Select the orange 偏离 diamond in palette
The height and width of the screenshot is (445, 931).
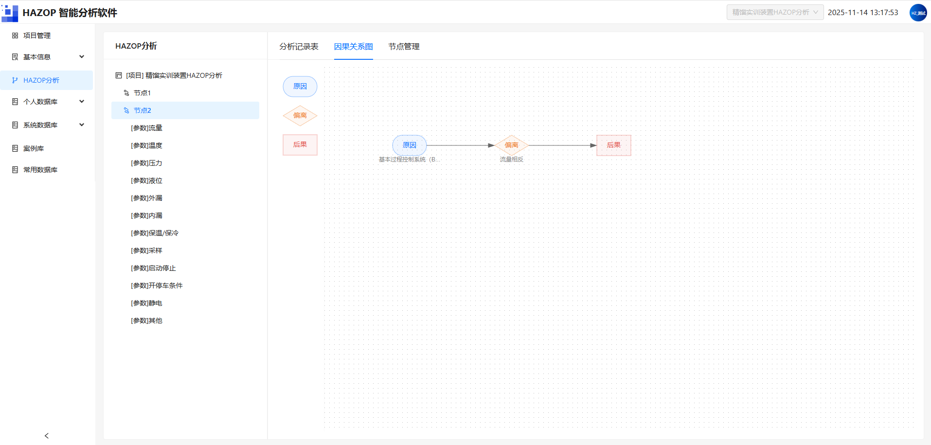300,116
